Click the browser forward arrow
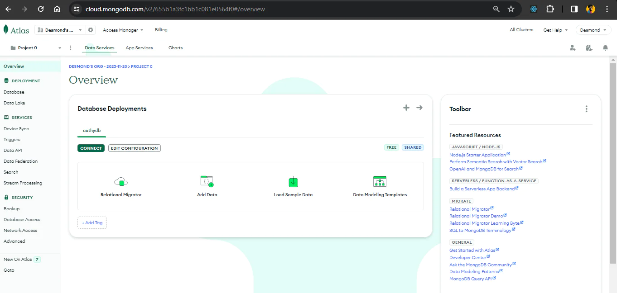This screenshot has width=617, height=293. pyautogui.click(x=24, y=9)
